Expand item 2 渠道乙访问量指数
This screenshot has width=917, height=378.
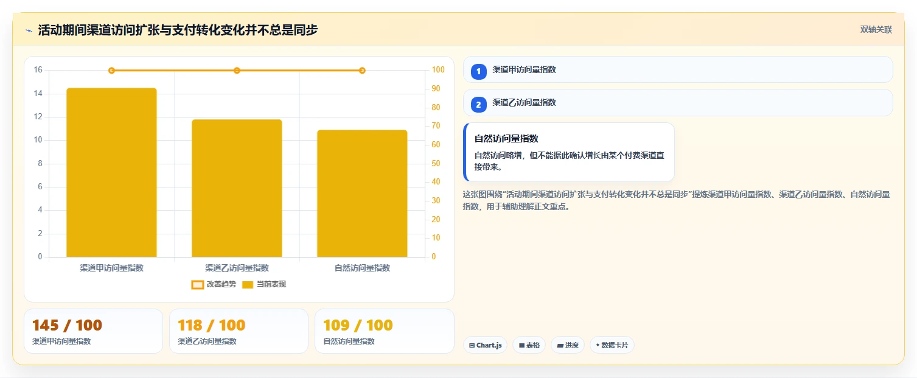[x=678, y=102]
